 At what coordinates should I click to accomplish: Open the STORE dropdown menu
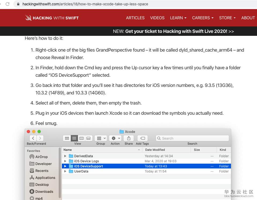(227, 18)
